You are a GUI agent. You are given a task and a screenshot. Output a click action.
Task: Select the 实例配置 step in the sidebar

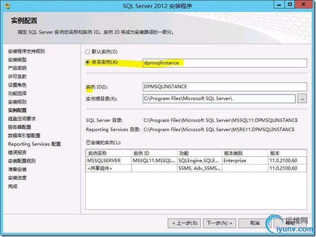point(17,111)
